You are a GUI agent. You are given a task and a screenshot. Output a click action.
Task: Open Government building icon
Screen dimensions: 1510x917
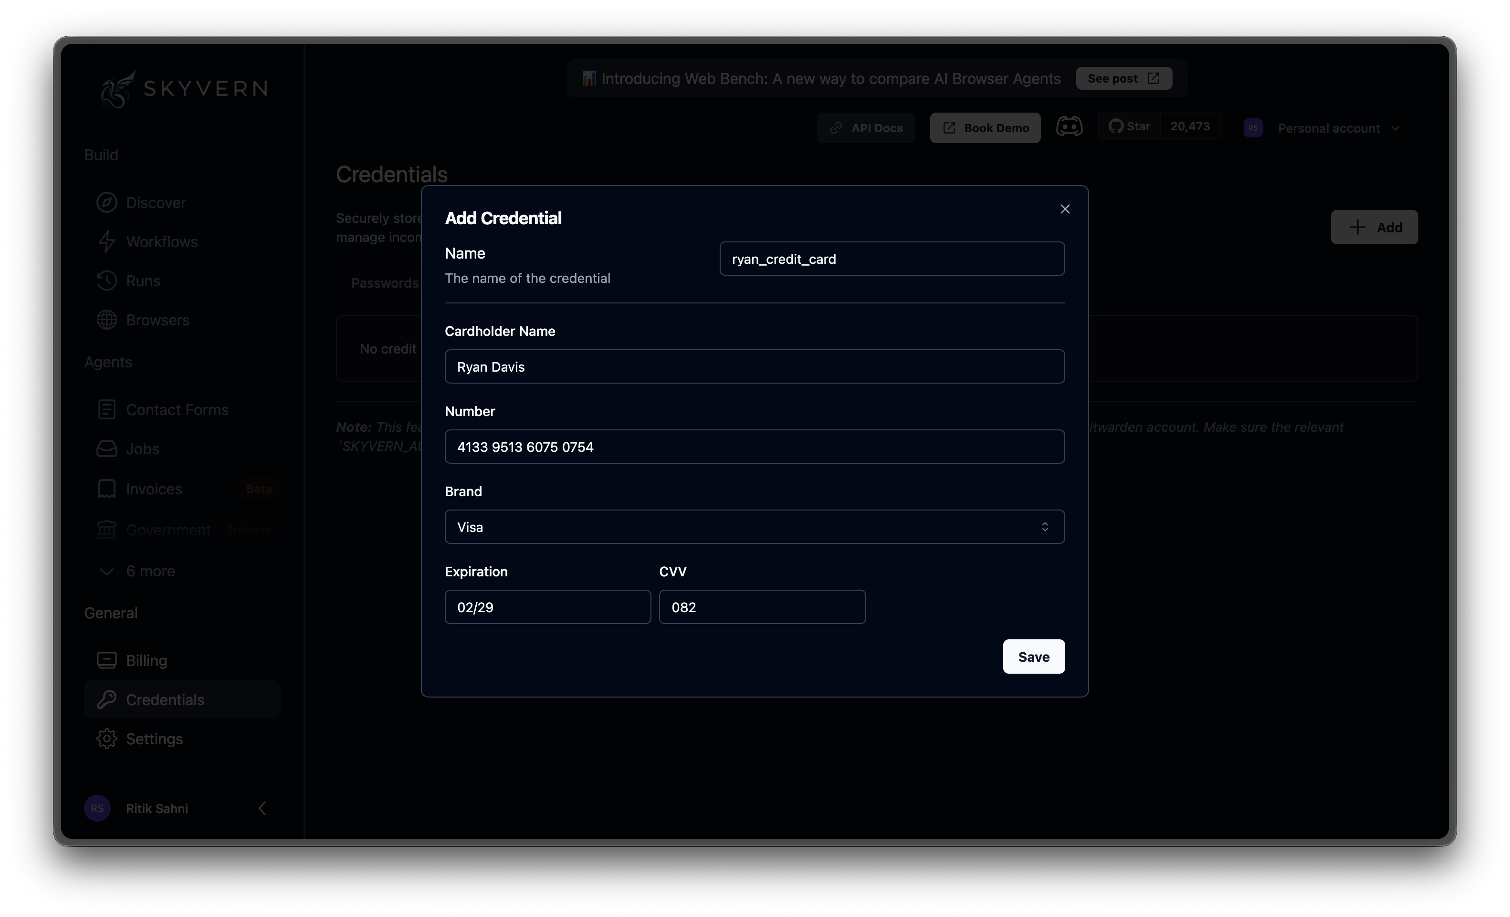coord(106,529)
